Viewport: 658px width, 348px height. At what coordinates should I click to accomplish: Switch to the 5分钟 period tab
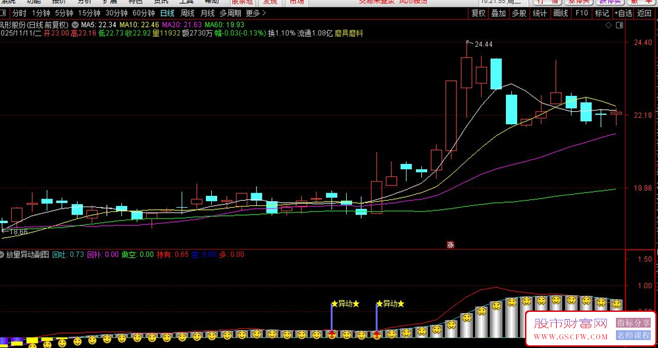pyautogui.click(x=64, y=13)
